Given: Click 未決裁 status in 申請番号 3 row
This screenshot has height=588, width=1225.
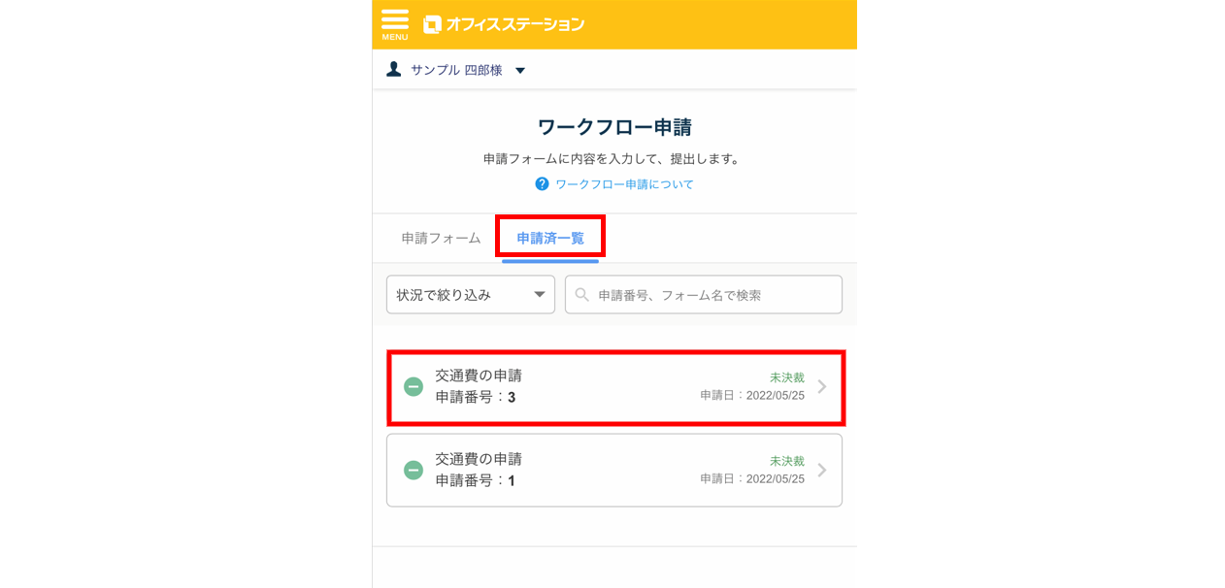Looking at the screenshot, I should pyautogui.click(x=787, y=377).
